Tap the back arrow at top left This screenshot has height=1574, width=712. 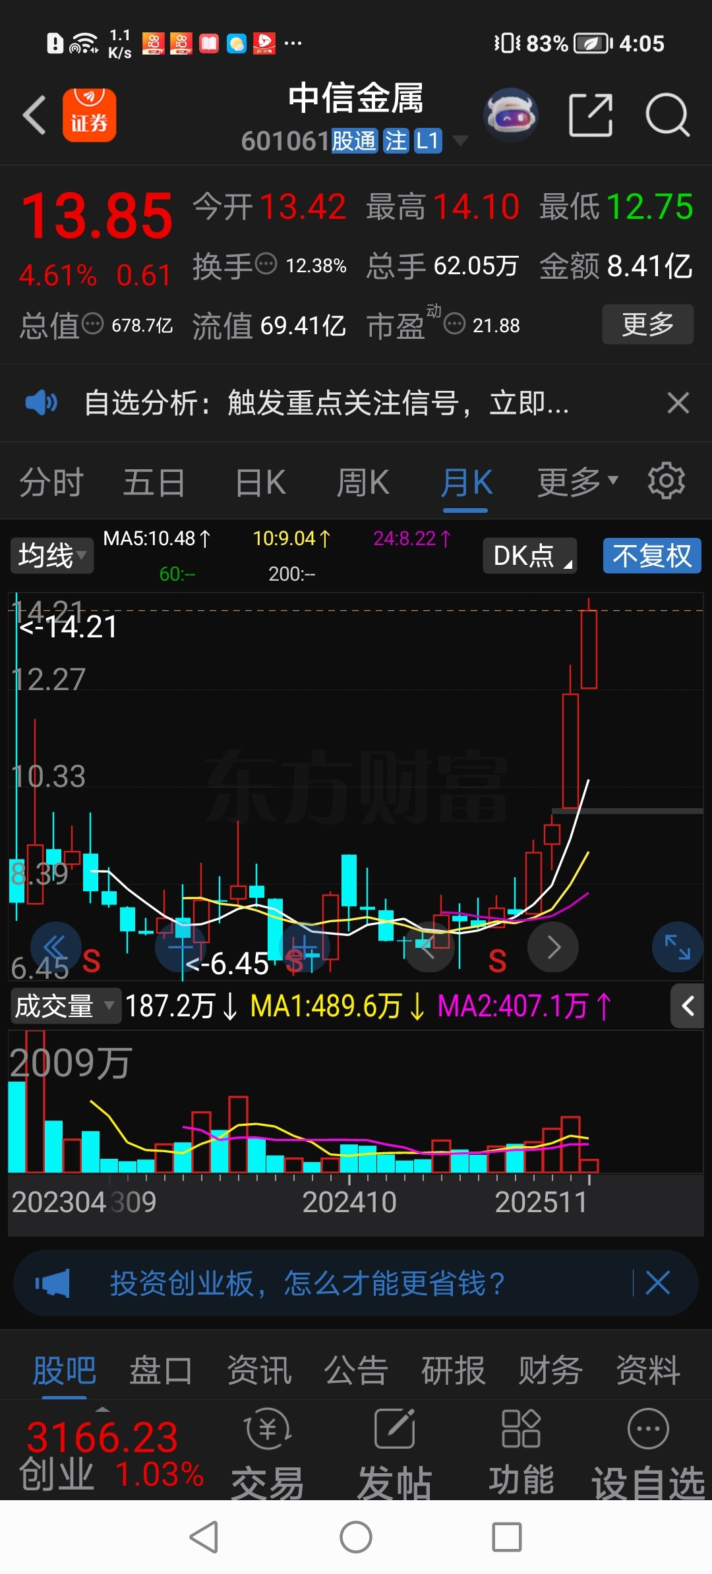(34, 115)
